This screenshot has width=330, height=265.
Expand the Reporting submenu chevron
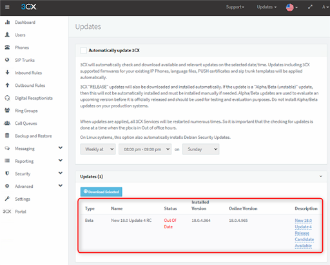point(61,160)
